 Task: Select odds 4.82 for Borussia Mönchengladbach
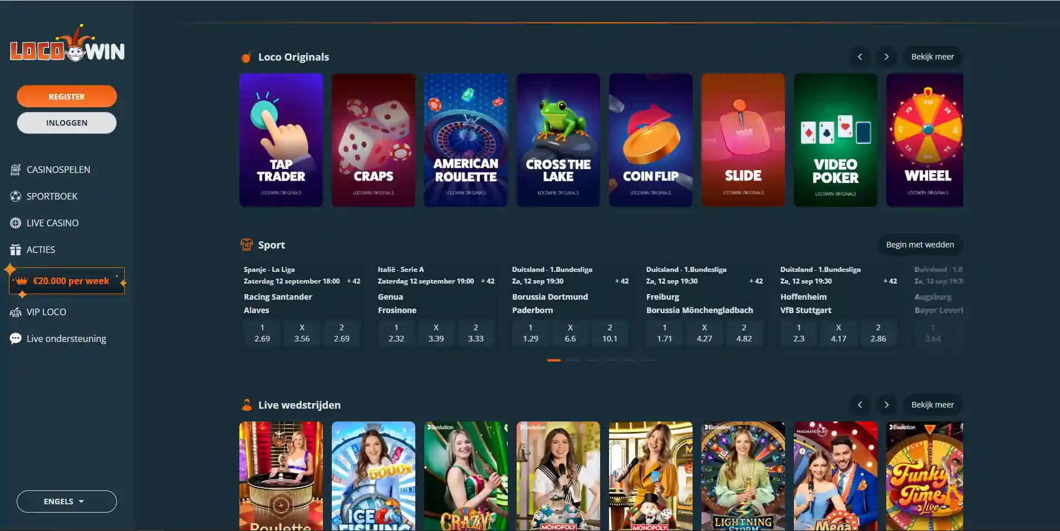pos(744,333)
